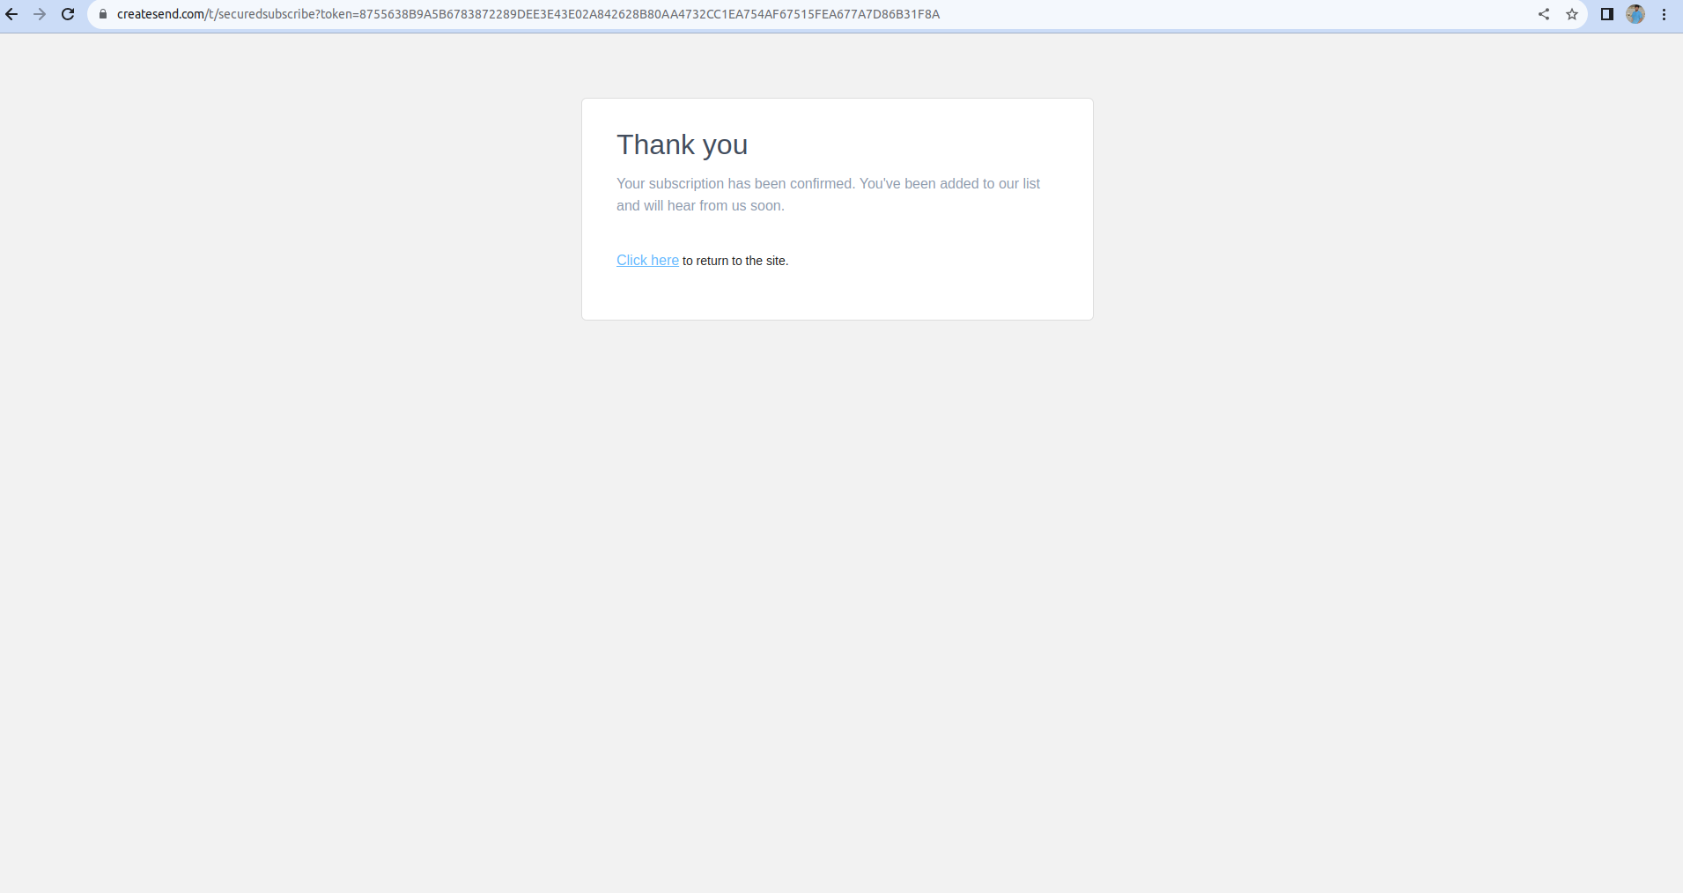This screenshot has width=1683, height=893.
Task: Click empty gray area below the card
Action: point(837,572)
